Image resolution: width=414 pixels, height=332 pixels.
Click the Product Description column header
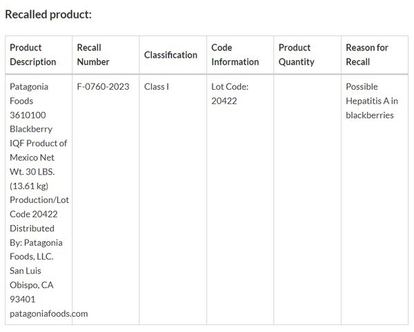tap(32, 55)
